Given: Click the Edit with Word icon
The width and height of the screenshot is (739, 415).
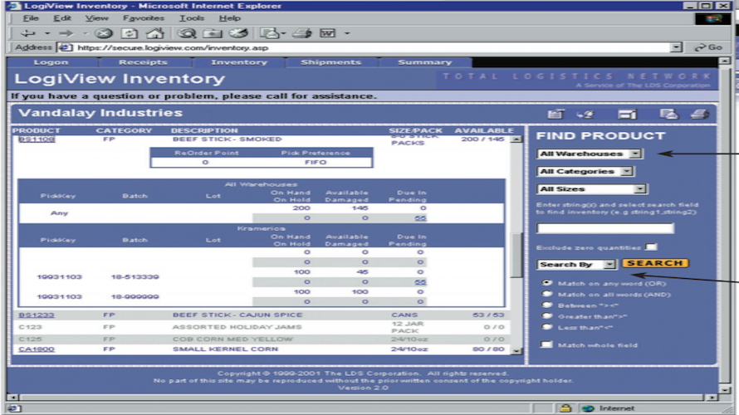Looking at the screenshot, I should pyautogui.click(x=327, y=33).
